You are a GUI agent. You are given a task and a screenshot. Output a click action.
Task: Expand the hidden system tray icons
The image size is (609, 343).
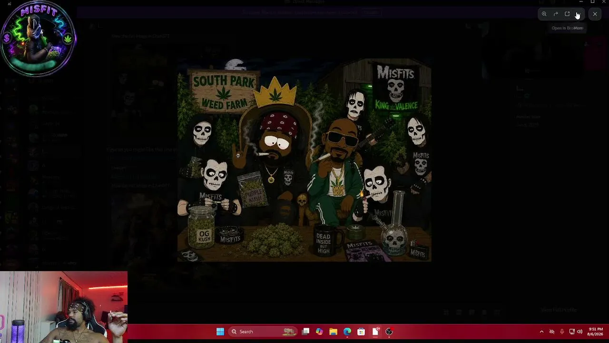[541, 332]
